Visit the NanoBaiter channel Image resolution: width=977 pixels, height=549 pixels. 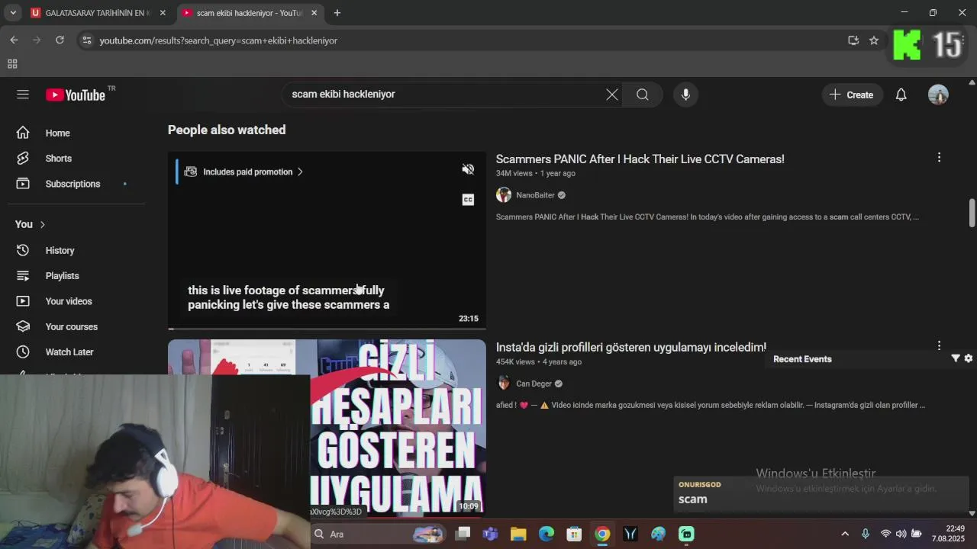[535, 195]
